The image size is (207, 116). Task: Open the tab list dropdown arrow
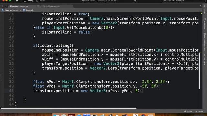[201, 6]
